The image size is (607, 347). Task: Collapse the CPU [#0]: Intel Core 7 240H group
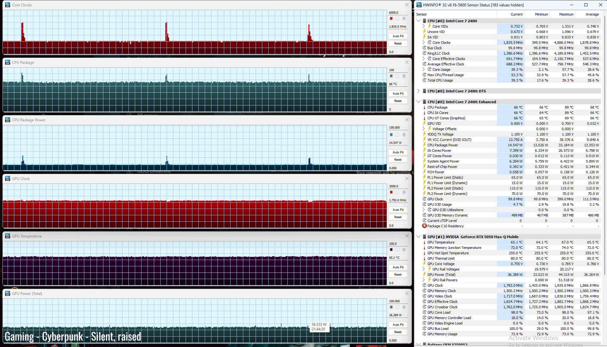coord(418,21)
